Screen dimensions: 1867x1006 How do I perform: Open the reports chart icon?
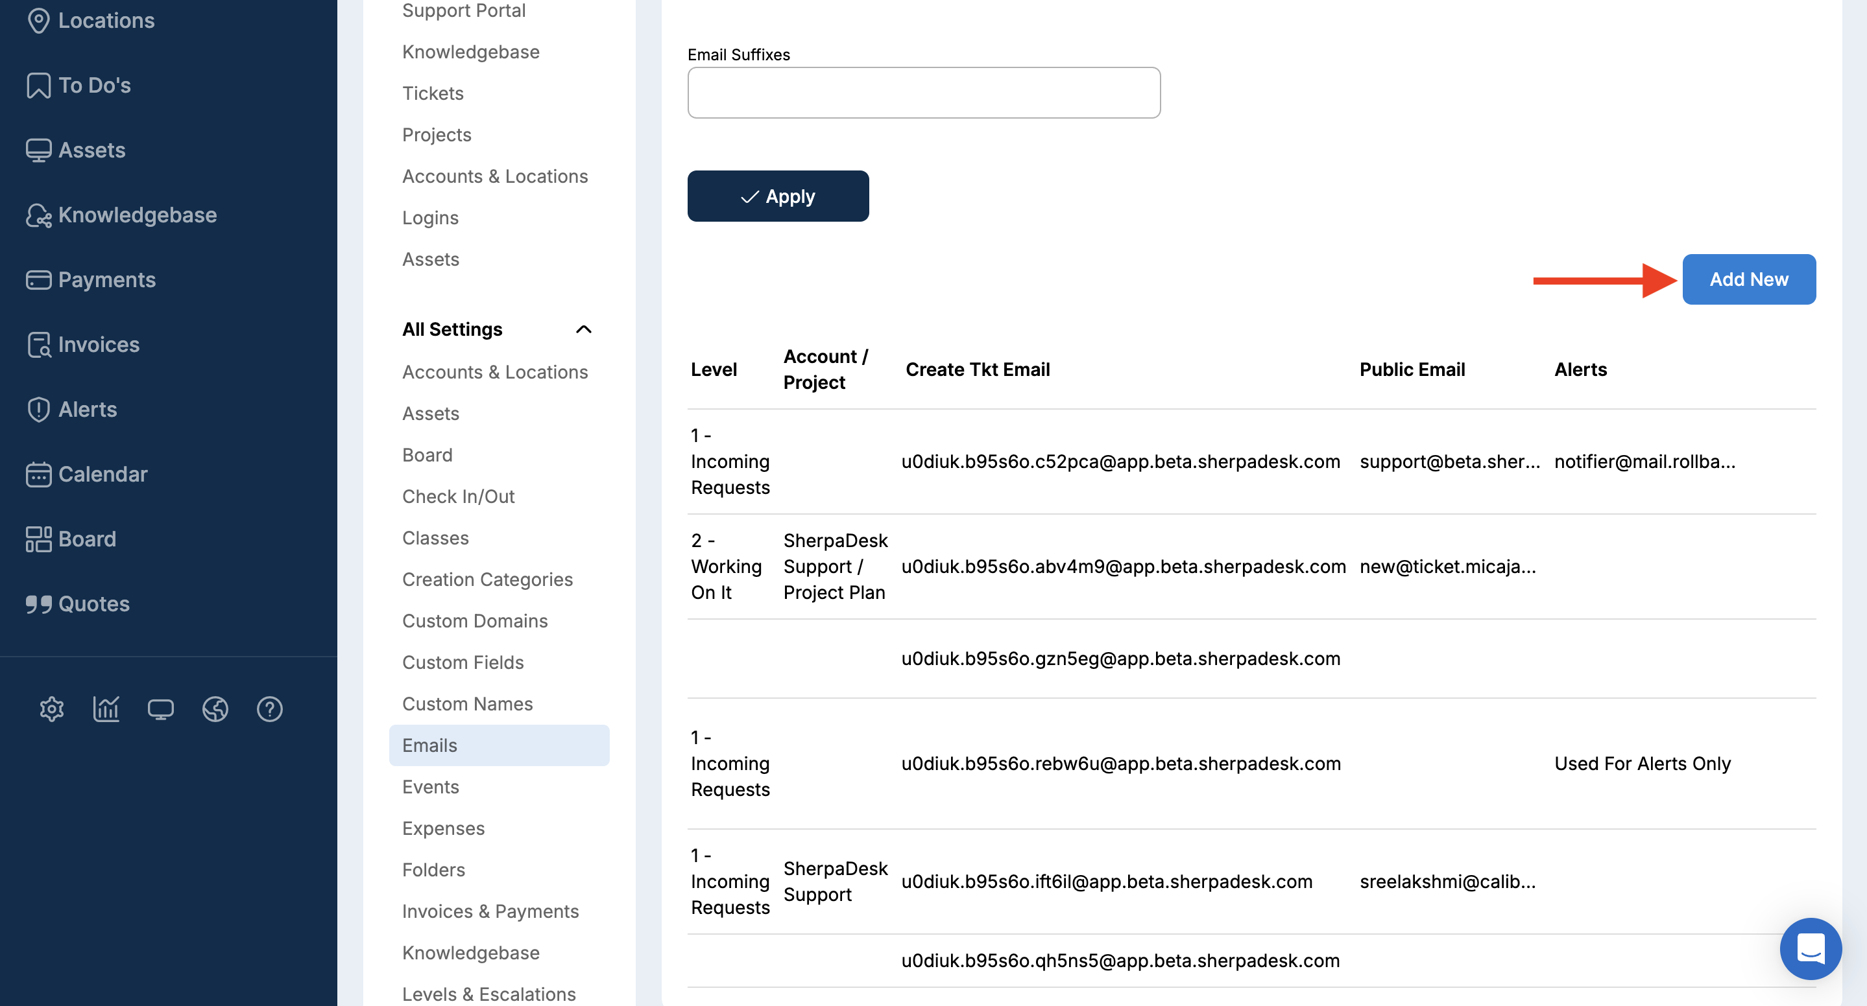[106, 708]
